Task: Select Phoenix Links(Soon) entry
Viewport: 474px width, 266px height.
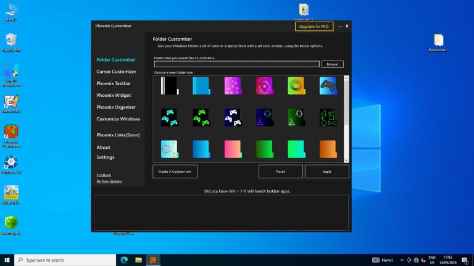Action: 118,135
